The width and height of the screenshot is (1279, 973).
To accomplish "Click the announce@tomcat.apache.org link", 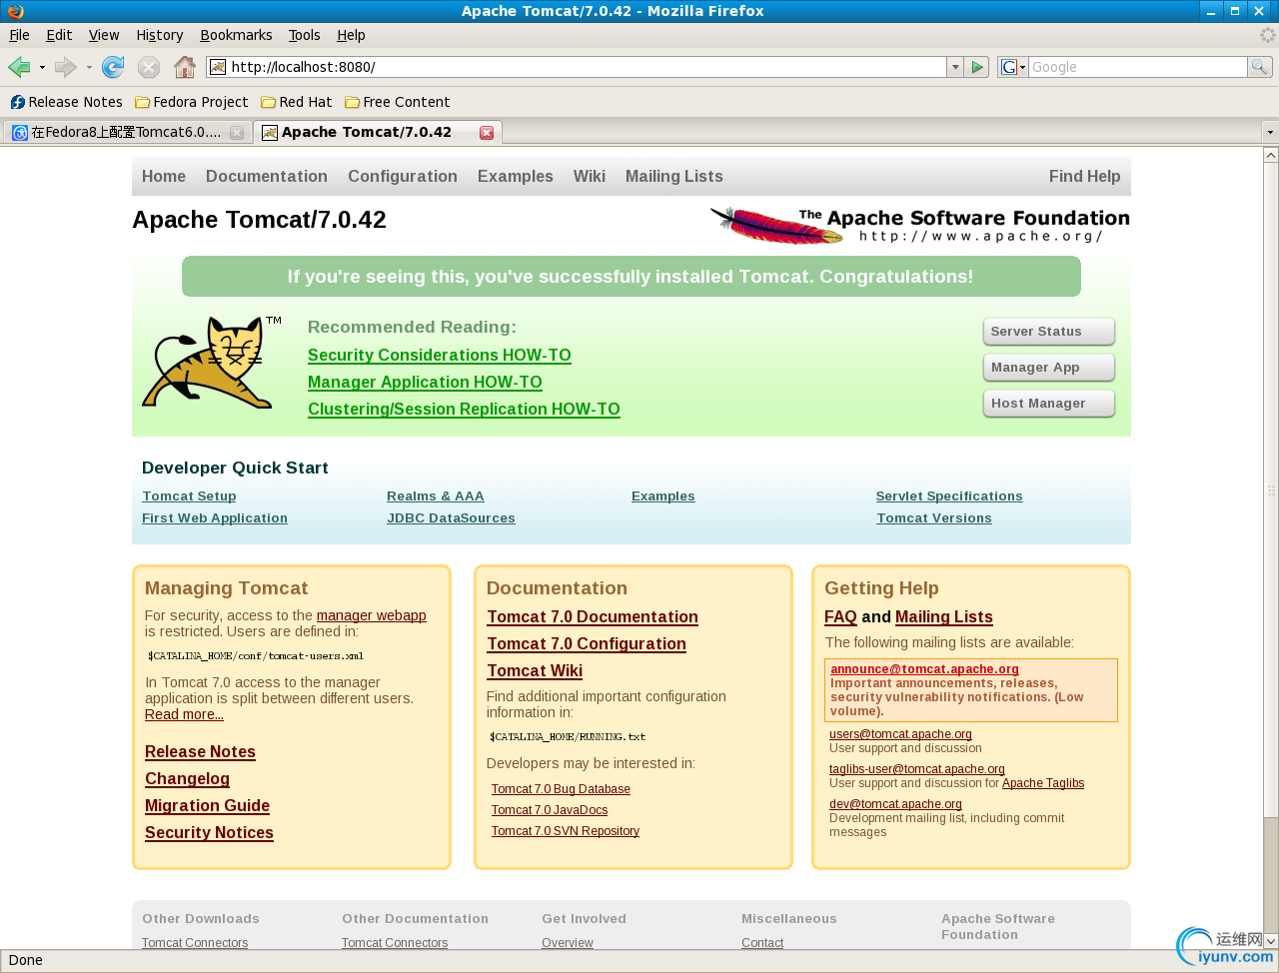I will (x=924, y=669).
